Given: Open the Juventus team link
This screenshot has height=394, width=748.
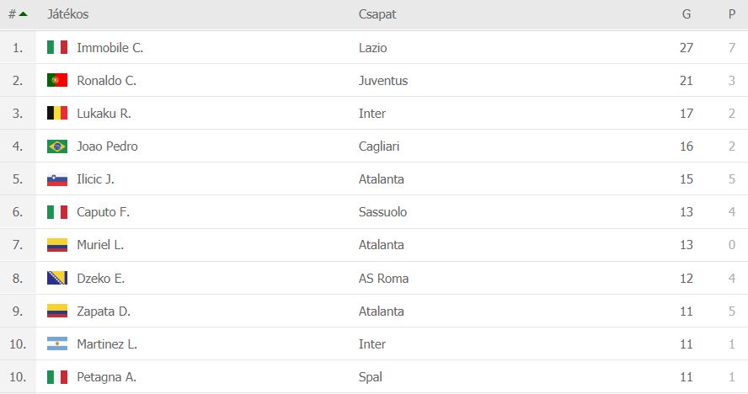Looking at the screenshot, I should click(x=382, y=81).
